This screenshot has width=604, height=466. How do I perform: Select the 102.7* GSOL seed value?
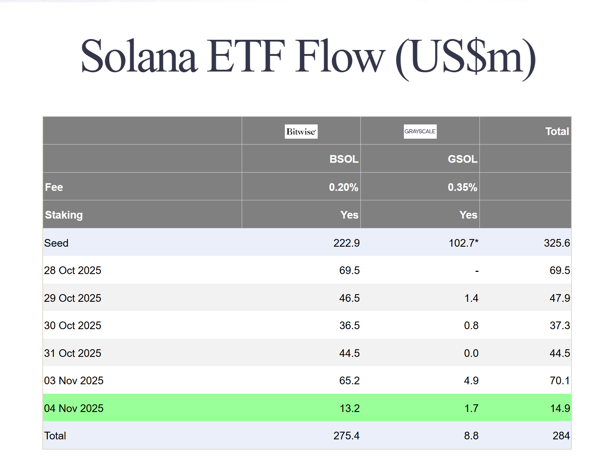(x=463, y=243)
